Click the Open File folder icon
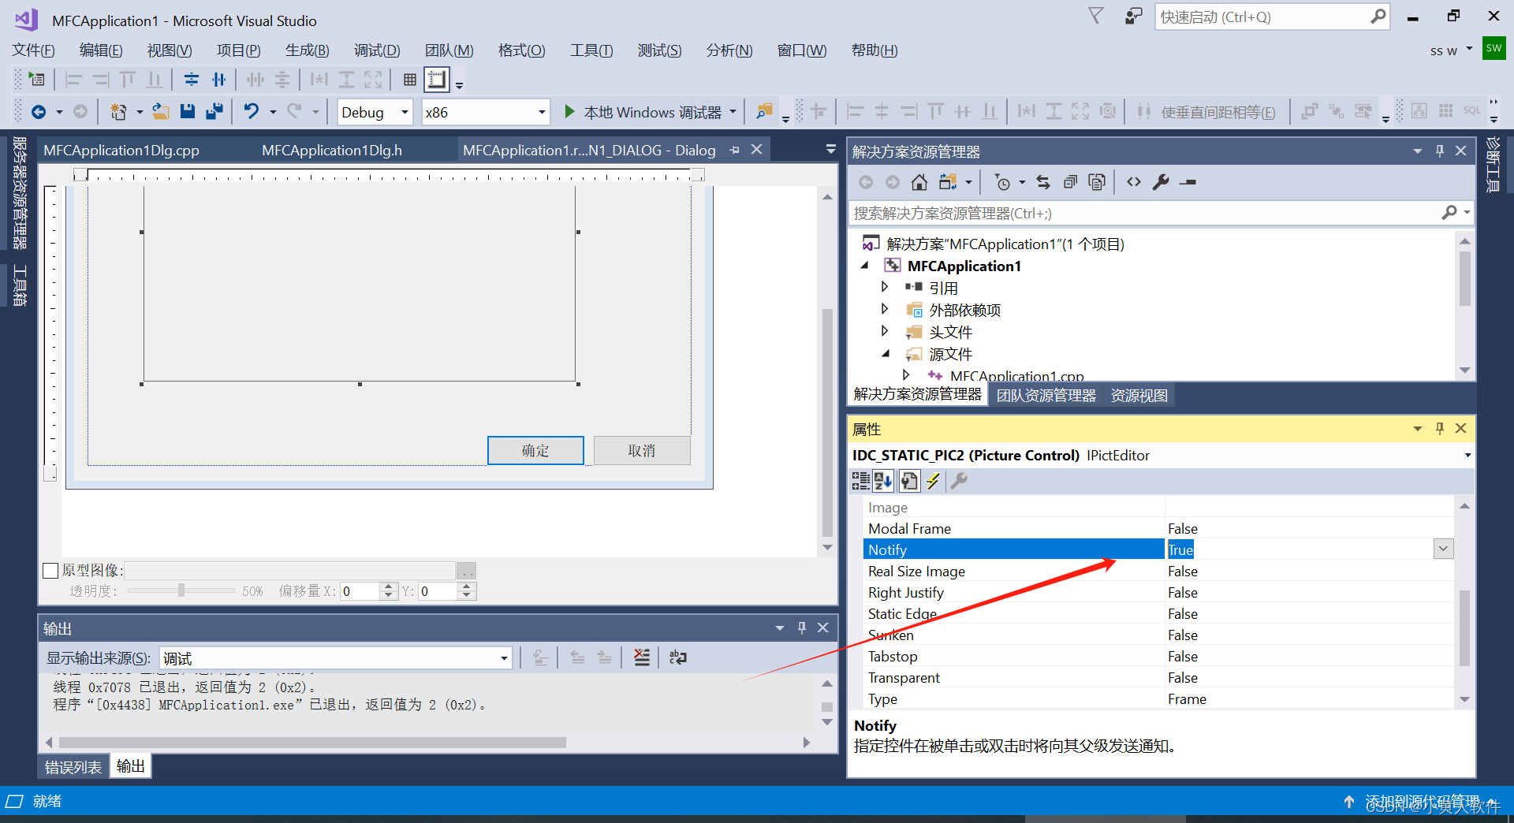The height and width of the screenshot is (823, 1514). (x=160, y=112)
